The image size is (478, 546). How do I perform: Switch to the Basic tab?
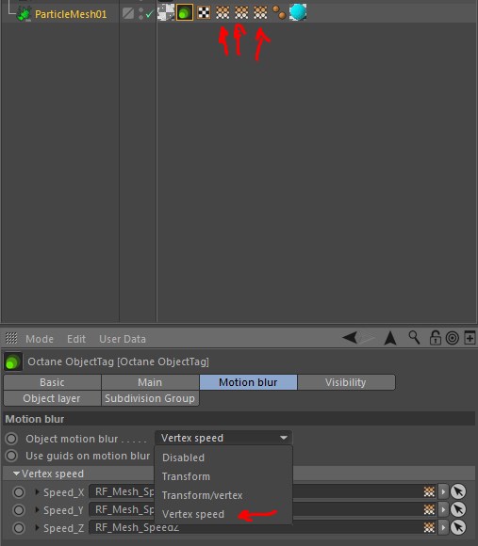pos(52,382)
